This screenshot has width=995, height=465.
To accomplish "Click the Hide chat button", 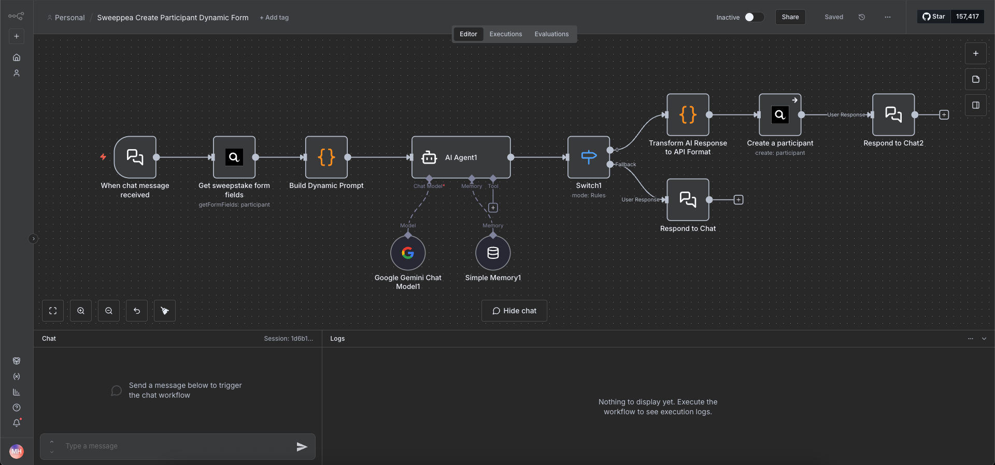I will (x=514, y=311).
